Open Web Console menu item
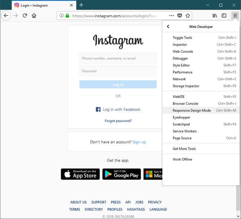The image size is (241, 219). pyautogui.click(x=201, y=51)
